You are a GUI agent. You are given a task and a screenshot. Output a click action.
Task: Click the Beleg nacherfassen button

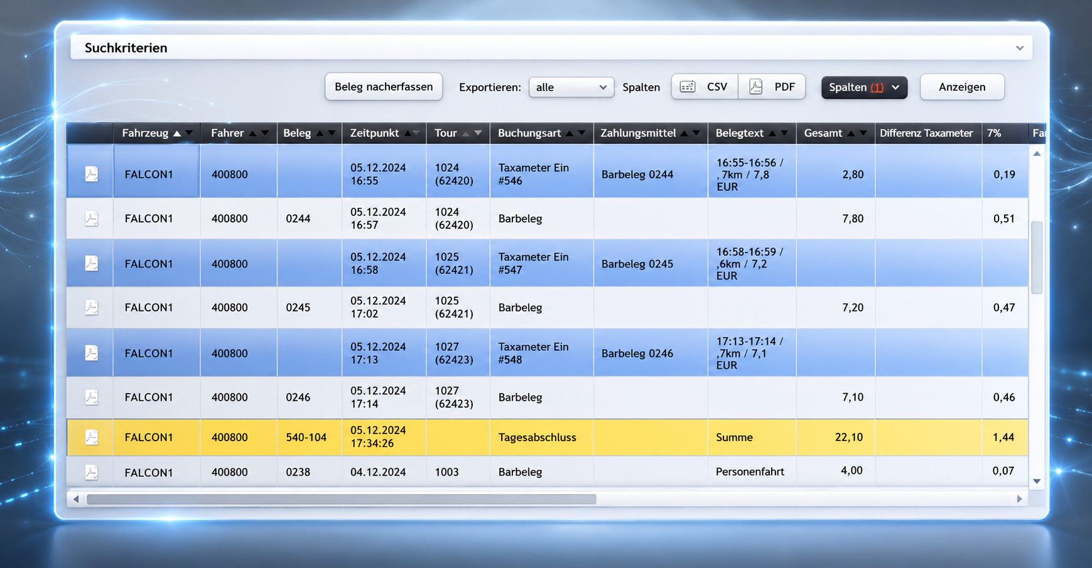tap(384, 87)
